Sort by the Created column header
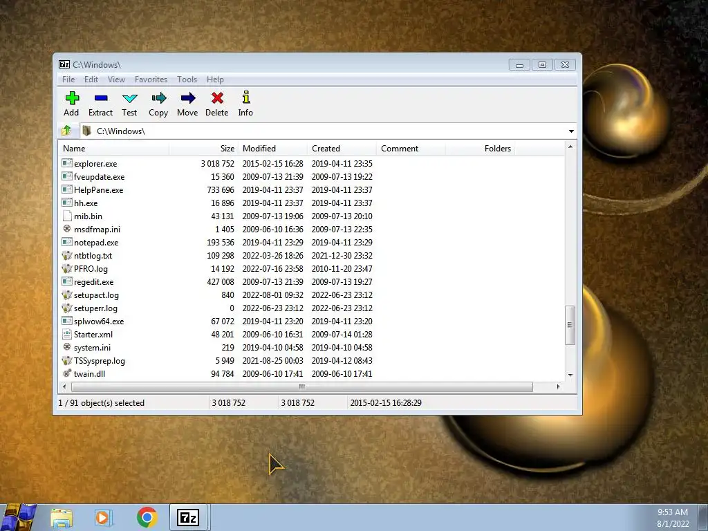The image size is (708, 531). (342, 148)
